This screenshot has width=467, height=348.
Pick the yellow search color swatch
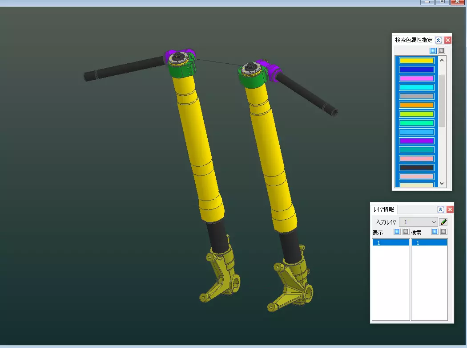click(x=416, y=61)
